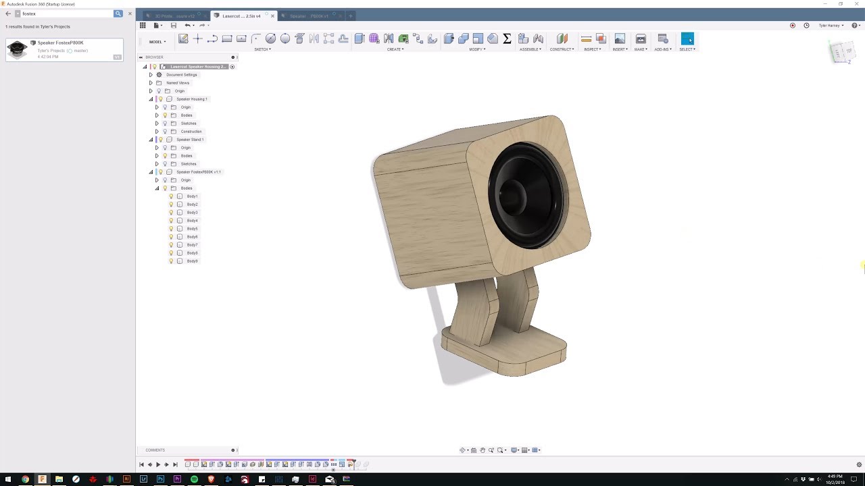Collapse the Speaker Housing:1 component
Image resolution: width=865 pixels, height=486 pixels.
(151, 99)
